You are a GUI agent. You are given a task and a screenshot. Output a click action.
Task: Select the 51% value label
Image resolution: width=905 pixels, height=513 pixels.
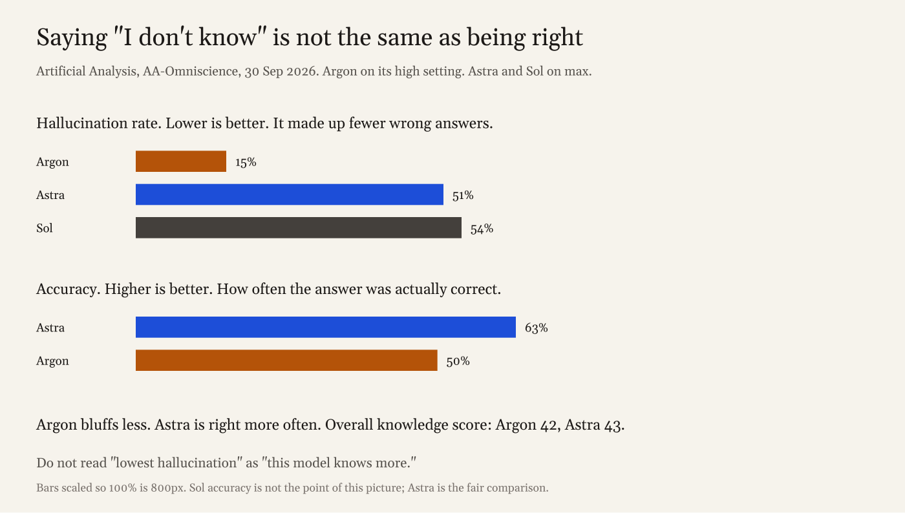pos(463,195)
